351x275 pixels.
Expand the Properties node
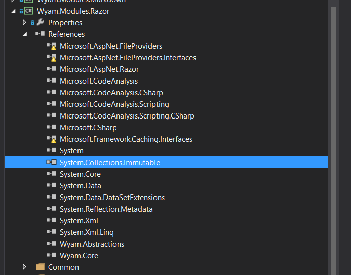coord(24,22)
